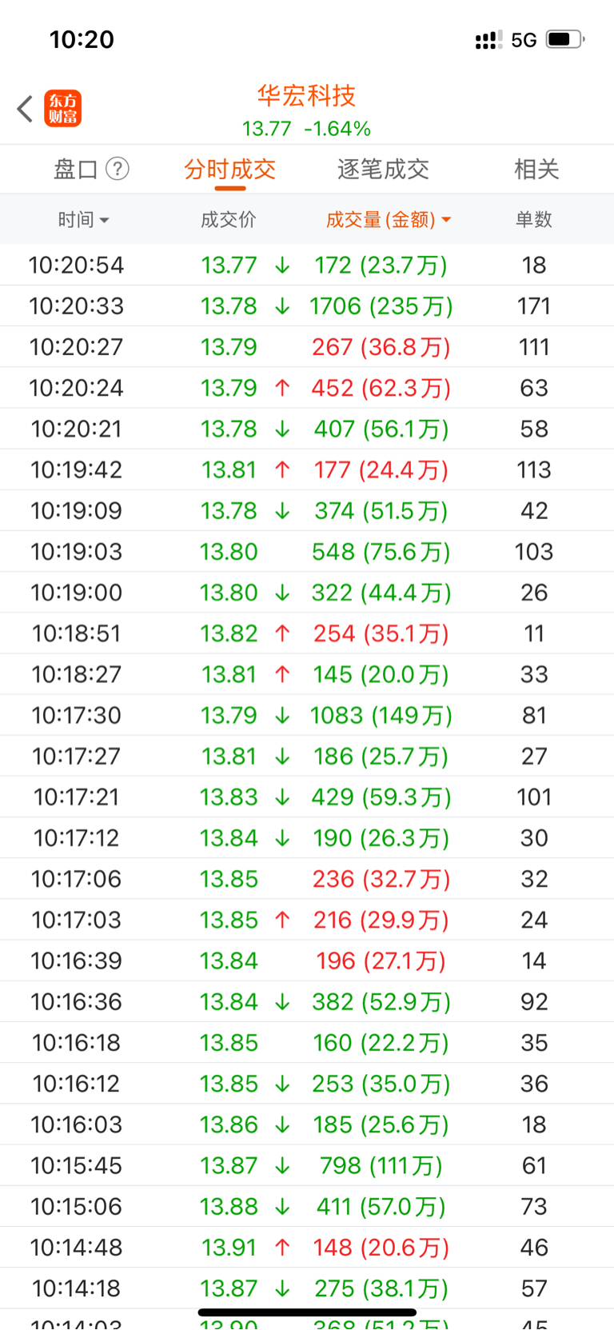Select the 10:20:33 trade row with 1706

tap(307, 306)
